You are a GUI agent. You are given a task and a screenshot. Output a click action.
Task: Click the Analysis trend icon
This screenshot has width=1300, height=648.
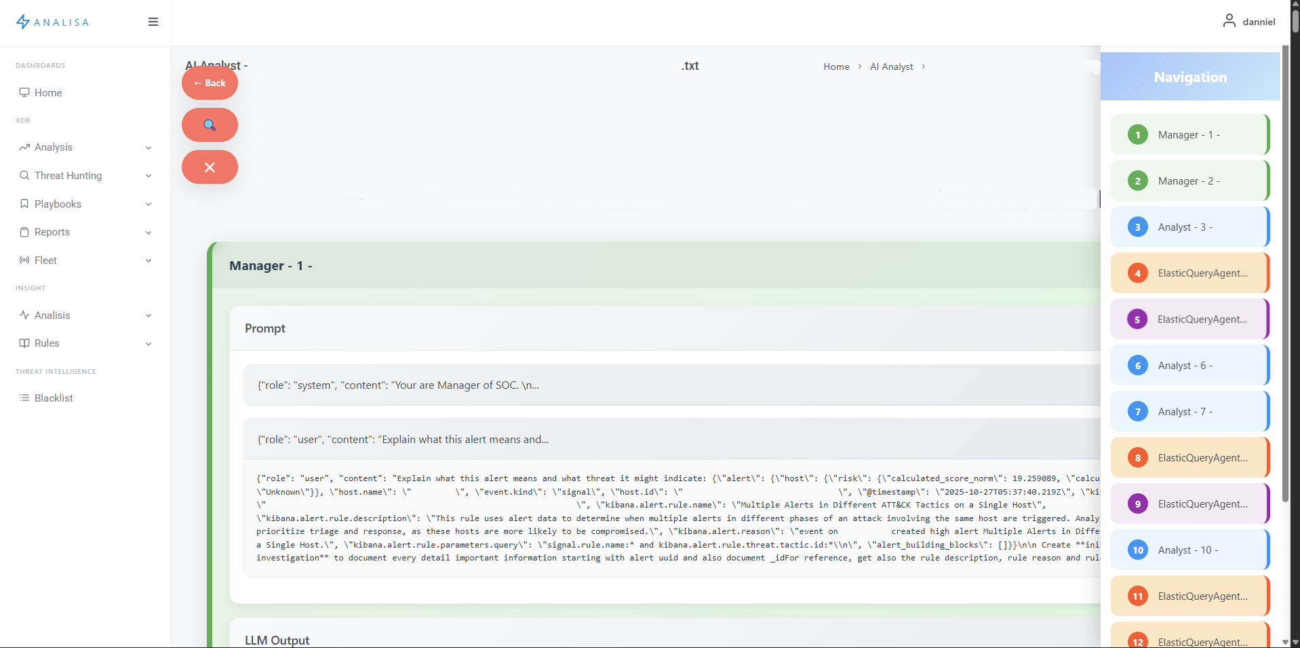click(x=24, y=147)
